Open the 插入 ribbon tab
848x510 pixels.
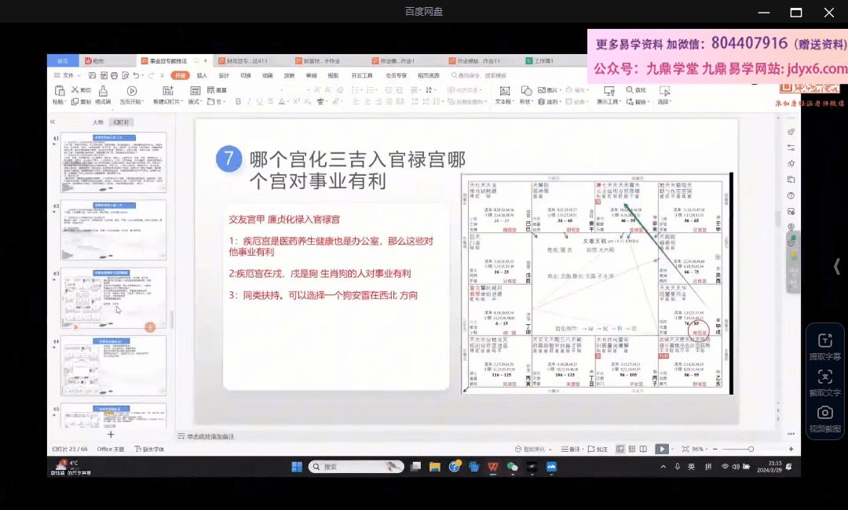point(202,75)
